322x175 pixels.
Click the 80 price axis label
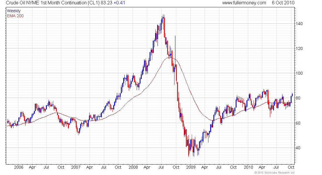pos(298,98)
